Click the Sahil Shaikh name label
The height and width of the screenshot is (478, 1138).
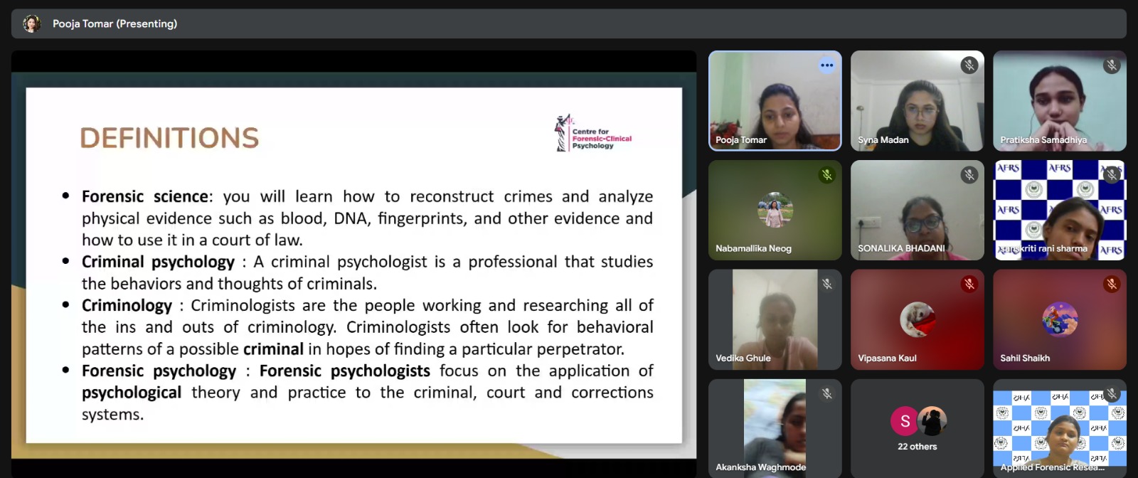[1025, 358]
